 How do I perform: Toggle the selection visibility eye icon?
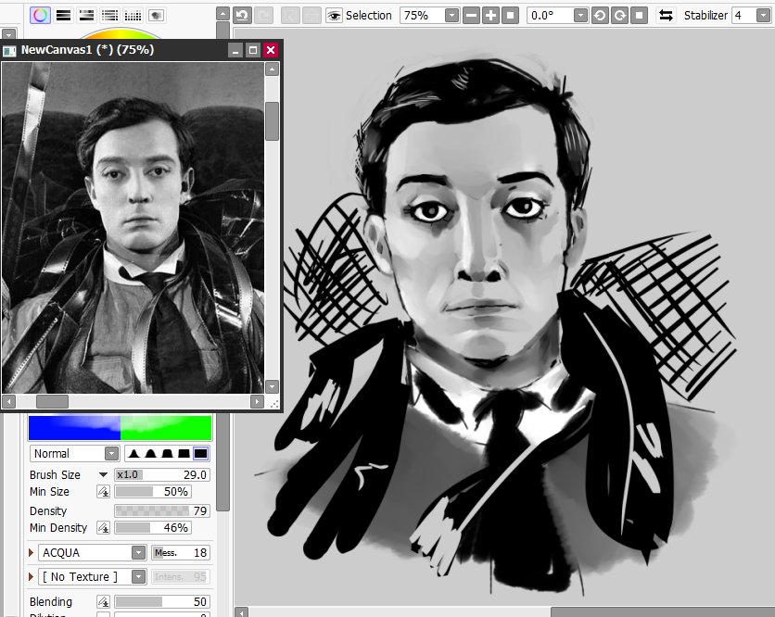click(334, 16)
